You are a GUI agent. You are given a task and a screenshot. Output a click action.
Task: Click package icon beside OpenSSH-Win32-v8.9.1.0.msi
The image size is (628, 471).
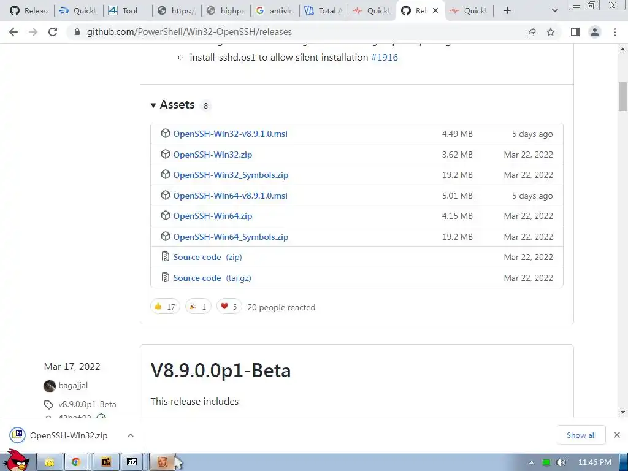(166, 133)
